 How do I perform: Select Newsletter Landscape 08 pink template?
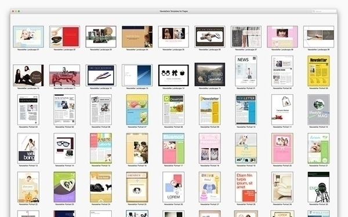click(282, 36)
